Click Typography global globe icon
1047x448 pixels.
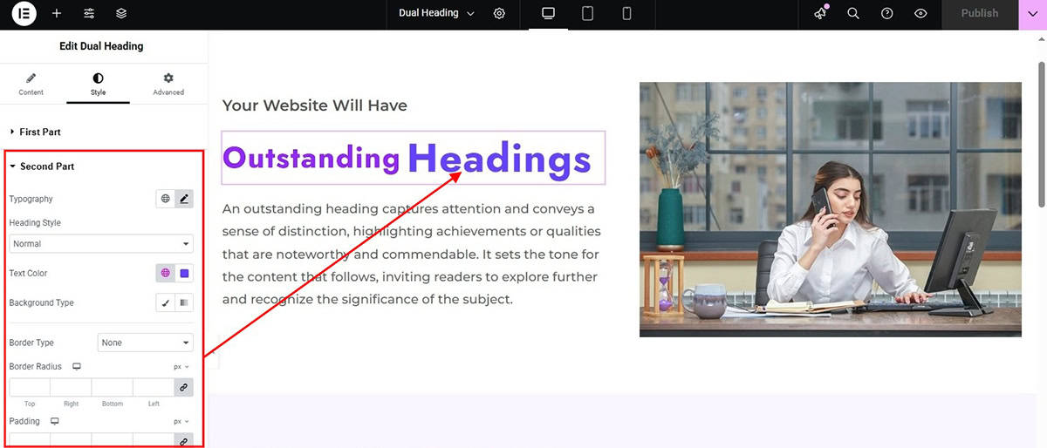pyautogui.click(x=165, y=199)
